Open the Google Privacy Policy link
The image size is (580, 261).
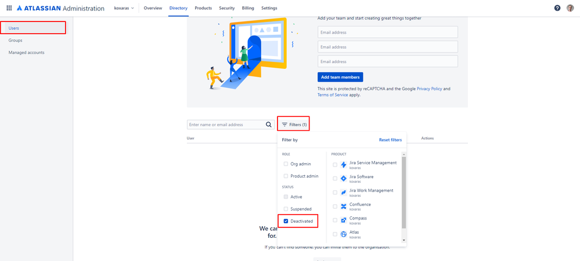pyautogui.click(x=430, y=89)
